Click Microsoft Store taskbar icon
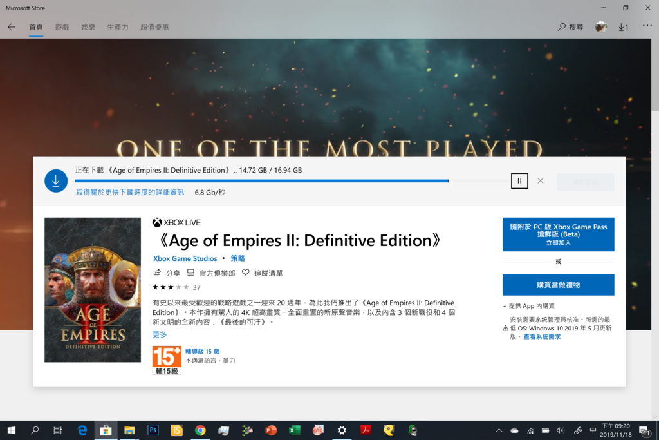The height and width of the screenshot is (440, 659). click(x=106, y=430)
